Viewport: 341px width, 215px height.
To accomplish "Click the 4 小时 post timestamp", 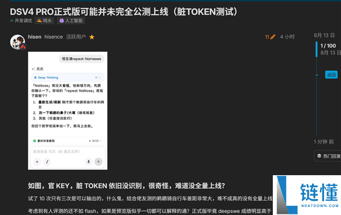I will (287, 37).
